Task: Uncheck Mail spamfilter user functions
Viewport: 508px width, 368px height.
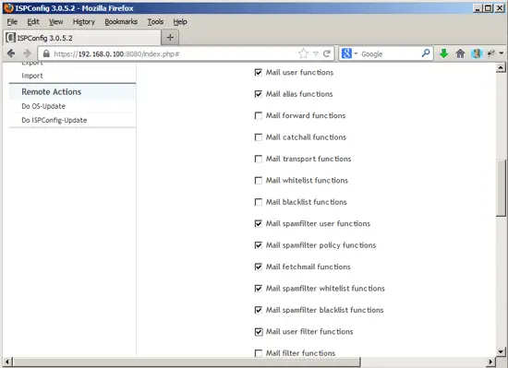Action: [259, 223]
